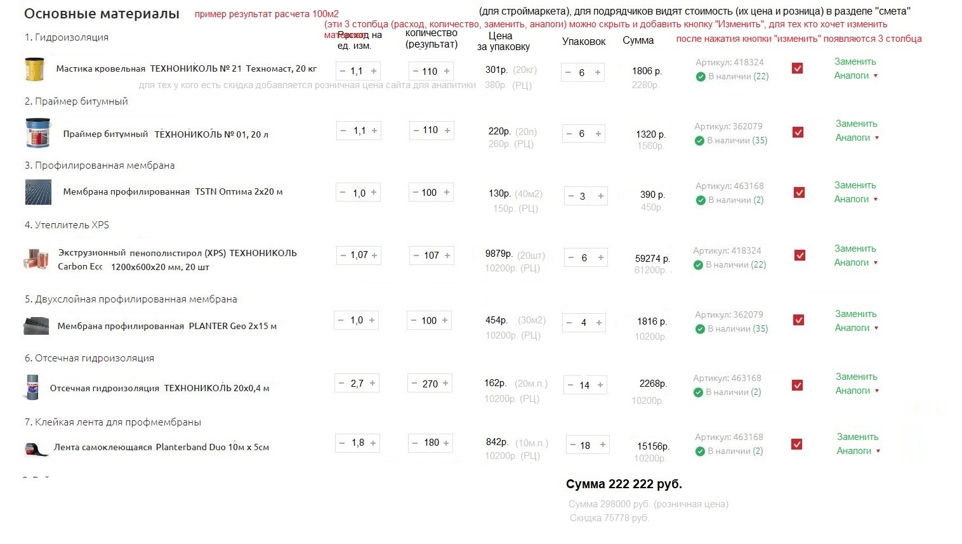This screenshot has width=962, height=544.
Task: Click total Сумма 222 222 руб.
Action: [x=624, y=484]
